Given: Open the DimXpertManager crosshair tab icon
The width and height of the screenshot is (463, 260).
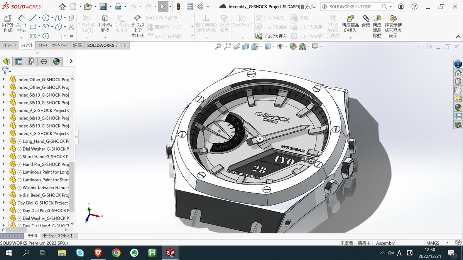Looking at the screenshot, I should click(x=44, y=62).
